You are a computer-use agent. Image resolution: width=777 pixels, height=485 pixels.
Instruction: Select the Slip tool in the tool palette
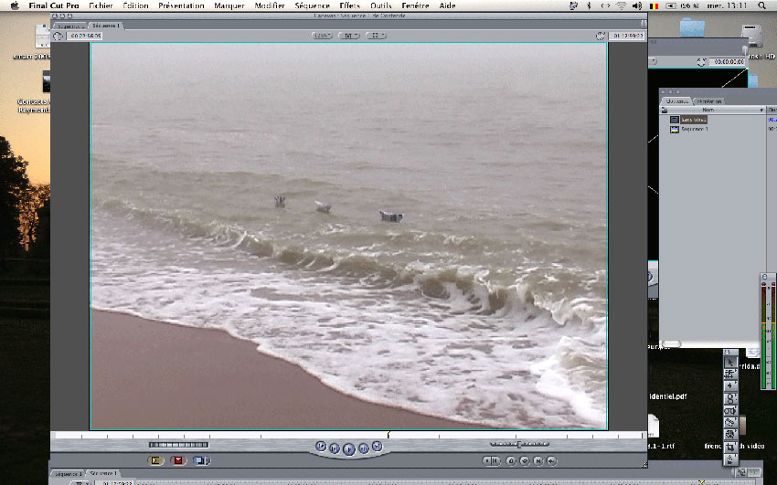(730, 410)
